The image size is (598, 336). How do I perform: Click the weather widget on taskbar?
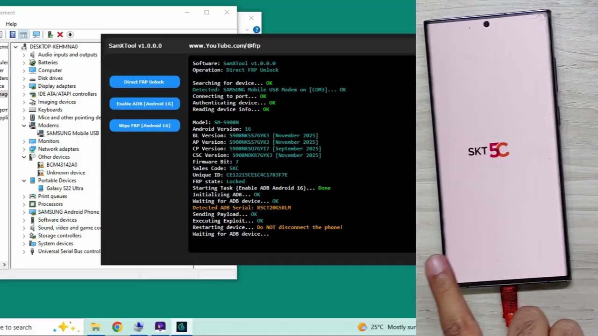pyautogui.click(x=386, y=327)
